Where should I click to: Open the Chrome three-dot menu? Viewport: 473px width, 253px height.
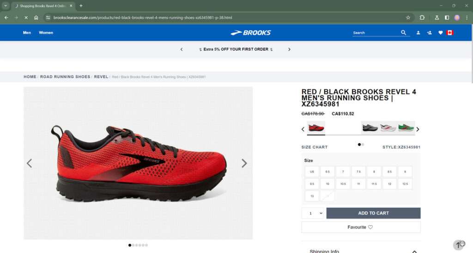[467, 18]
